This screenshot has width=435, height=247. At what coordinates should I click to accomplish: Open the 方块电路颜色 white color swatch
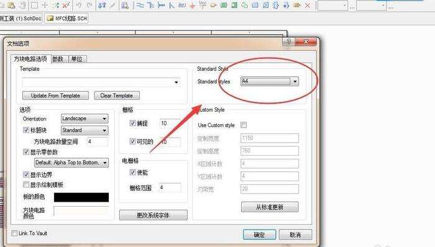pos(81,211)
